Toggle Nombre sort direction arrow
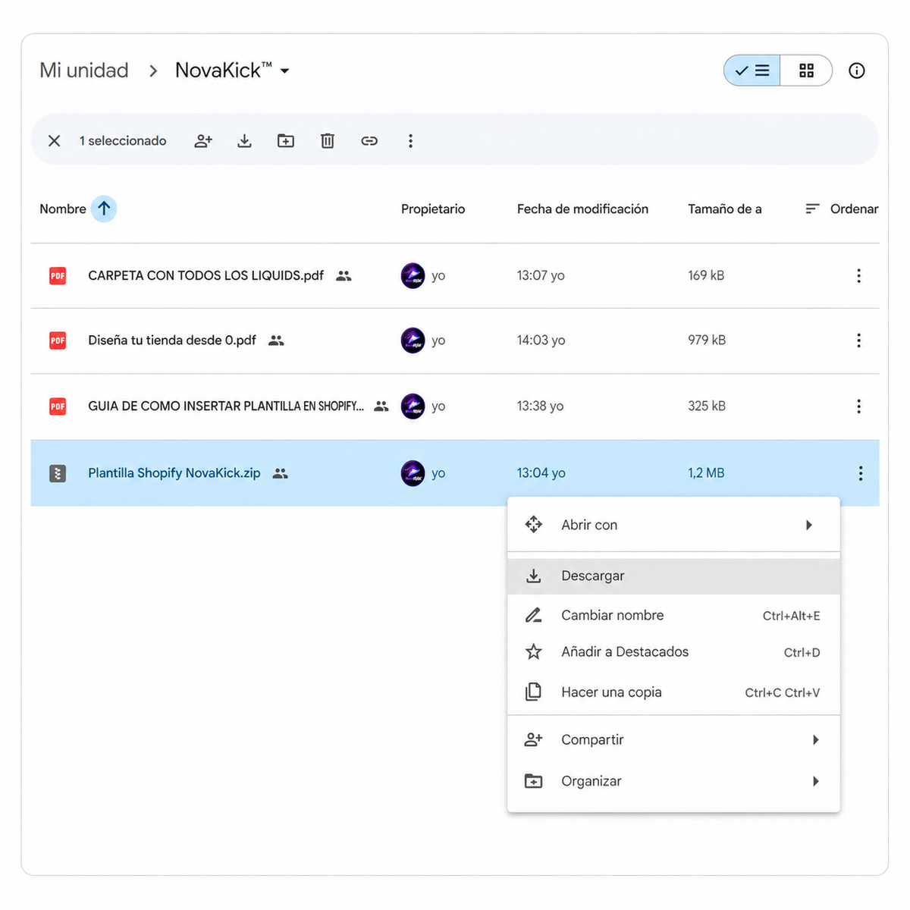910x910 pixels. tap(104, 209)
